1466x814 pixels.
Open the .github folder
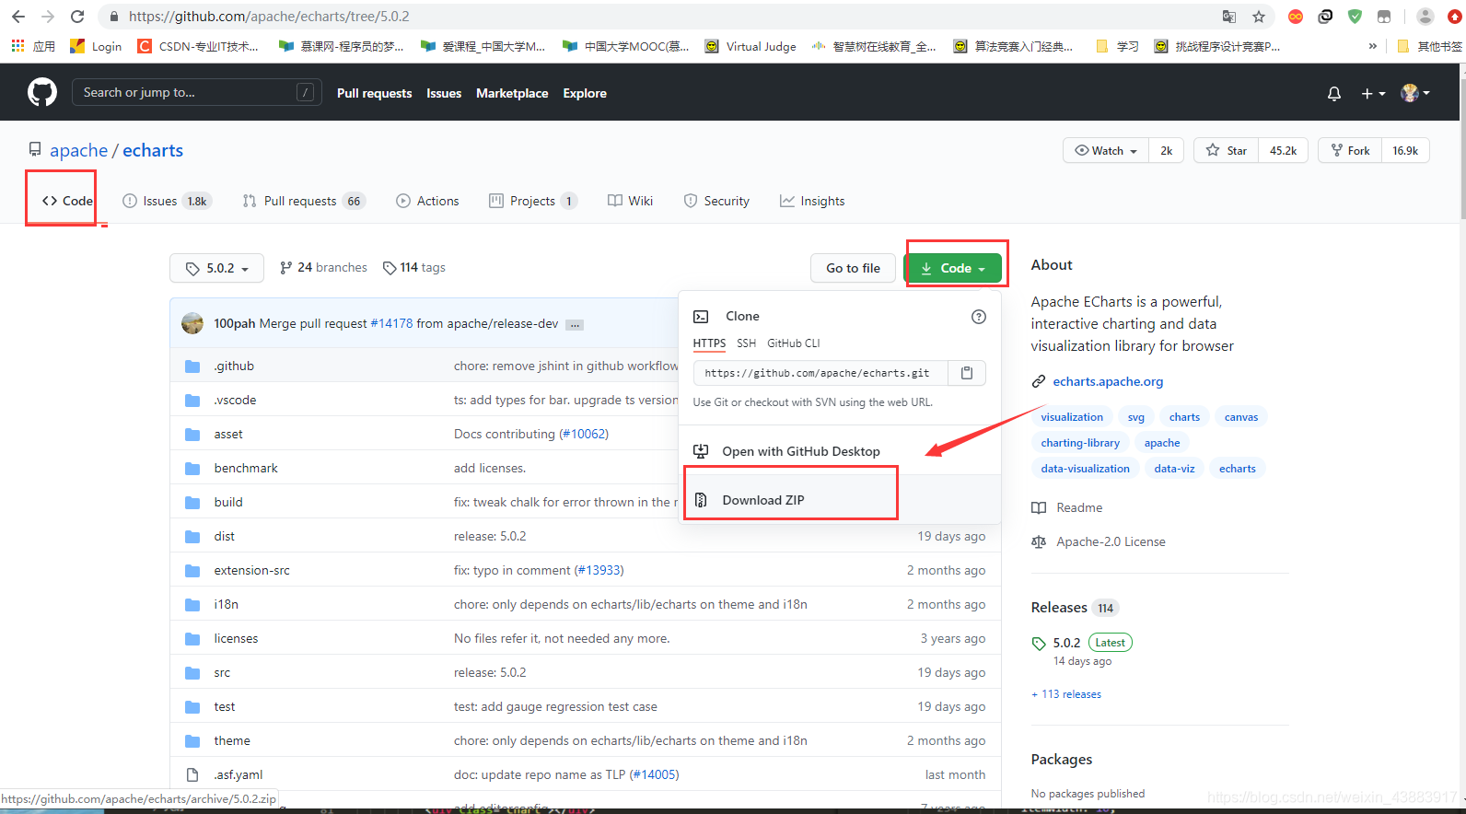click(x=234, y=366)
